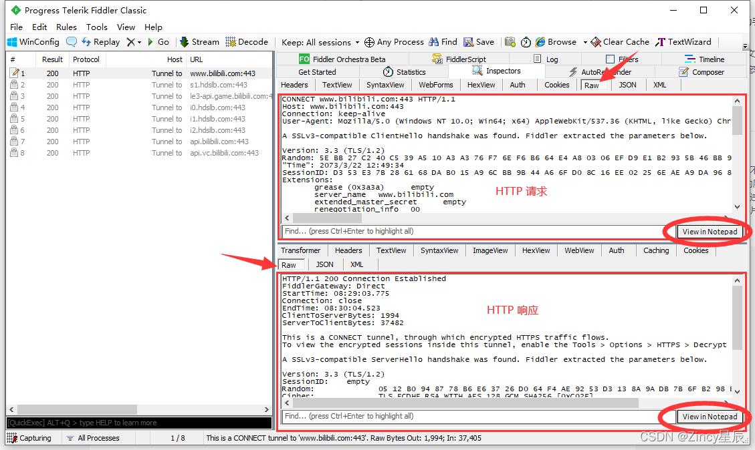Open the Statistics tab
The height and width of the screenshot is (450, 755).
pos(405,72)
